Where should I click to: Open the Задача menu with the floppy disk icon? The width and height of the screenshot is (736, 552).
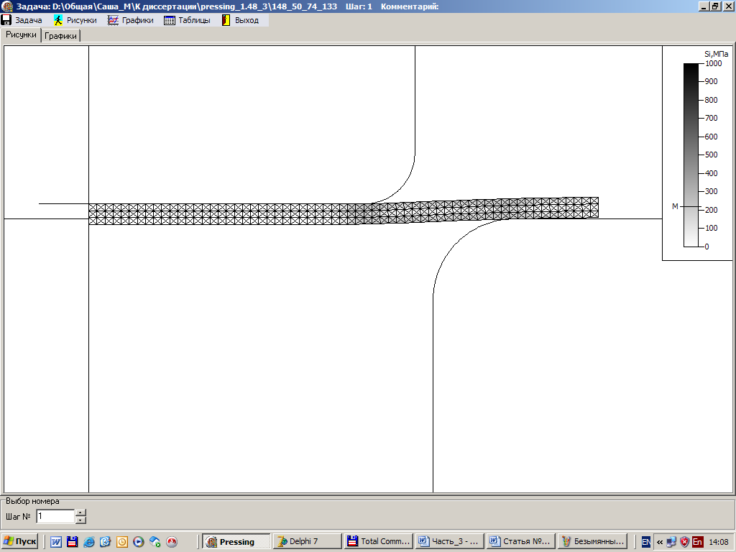click(x=22, y=20)
